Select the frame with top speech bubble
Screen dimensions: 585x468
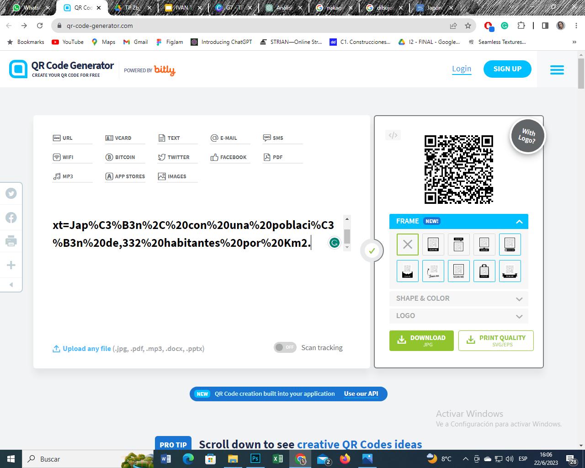(x=459, y=244)
